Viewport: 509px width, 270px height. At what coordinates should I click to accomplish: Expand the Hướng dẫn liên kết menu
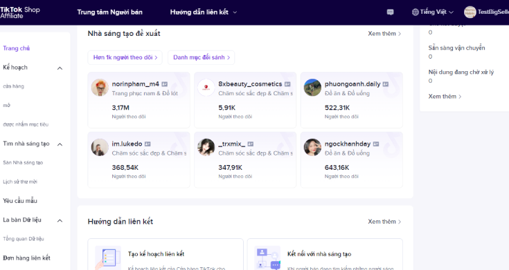[x=204, y=12]
